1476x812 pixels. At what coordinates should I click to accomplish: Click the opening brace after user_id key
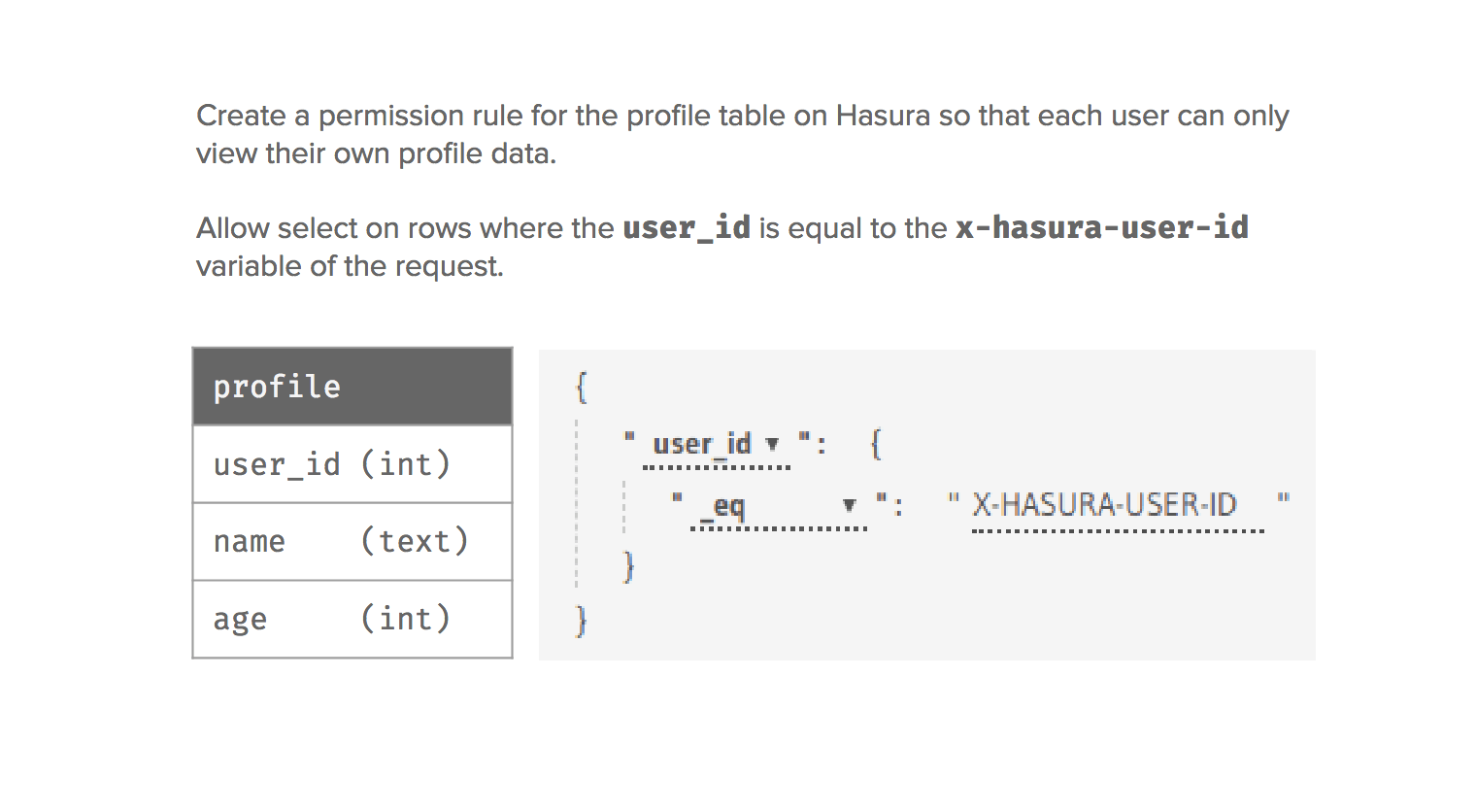(x=876, y=445)
